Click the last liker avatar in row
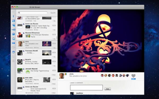 pos(127,75)
